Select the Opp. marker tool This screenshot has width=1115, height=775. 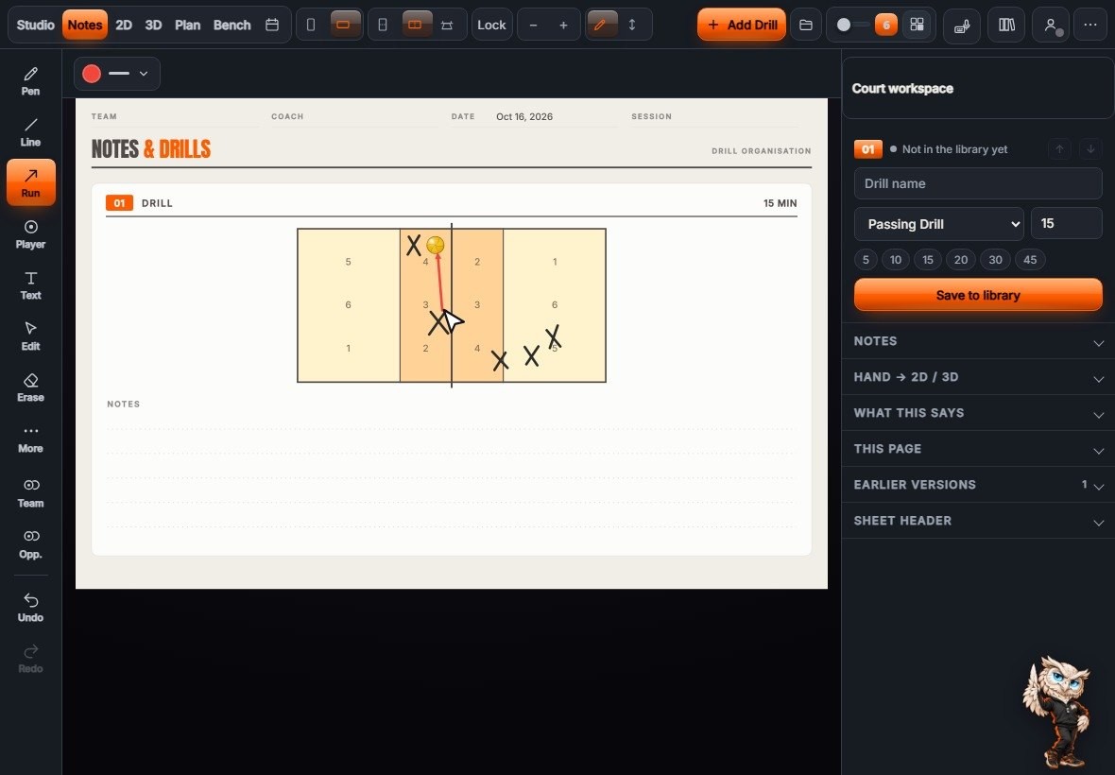click(30, 544)
